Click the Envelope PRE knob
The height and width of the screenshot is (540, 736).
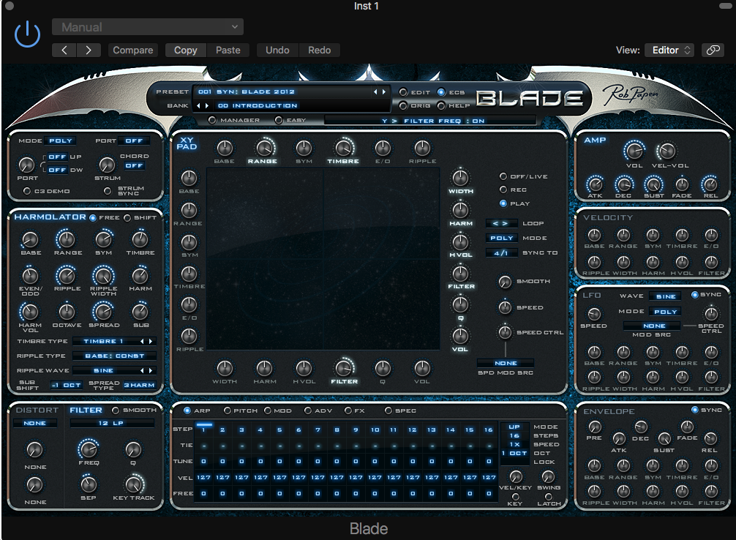click(x=594, y=427)
